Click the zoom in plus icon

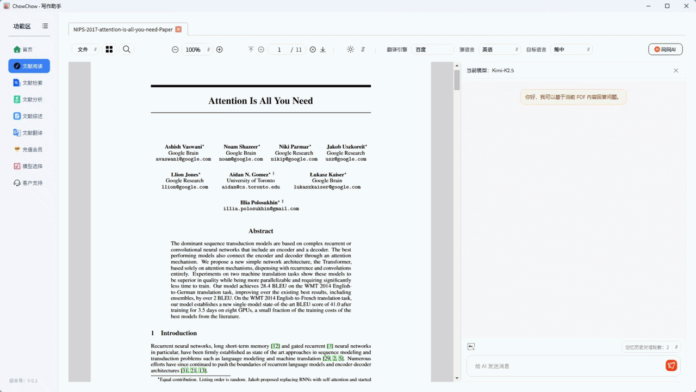220,50
